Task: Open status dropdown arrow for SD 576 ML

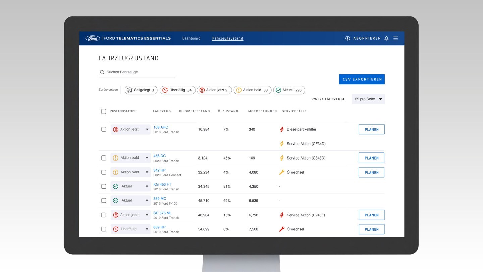Action: 147,215
